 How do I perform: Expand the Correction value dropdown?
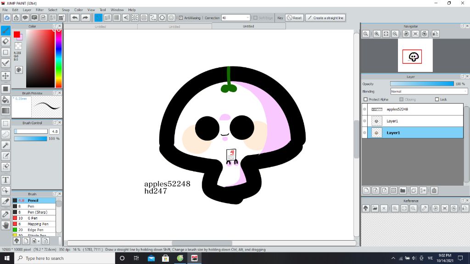click(x=248, y=18)
